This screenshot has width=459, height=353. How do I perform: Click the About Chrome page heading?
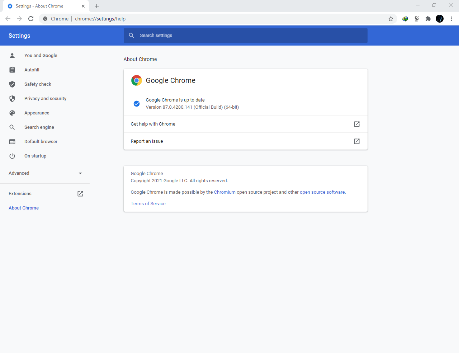(x=140, y=59)
